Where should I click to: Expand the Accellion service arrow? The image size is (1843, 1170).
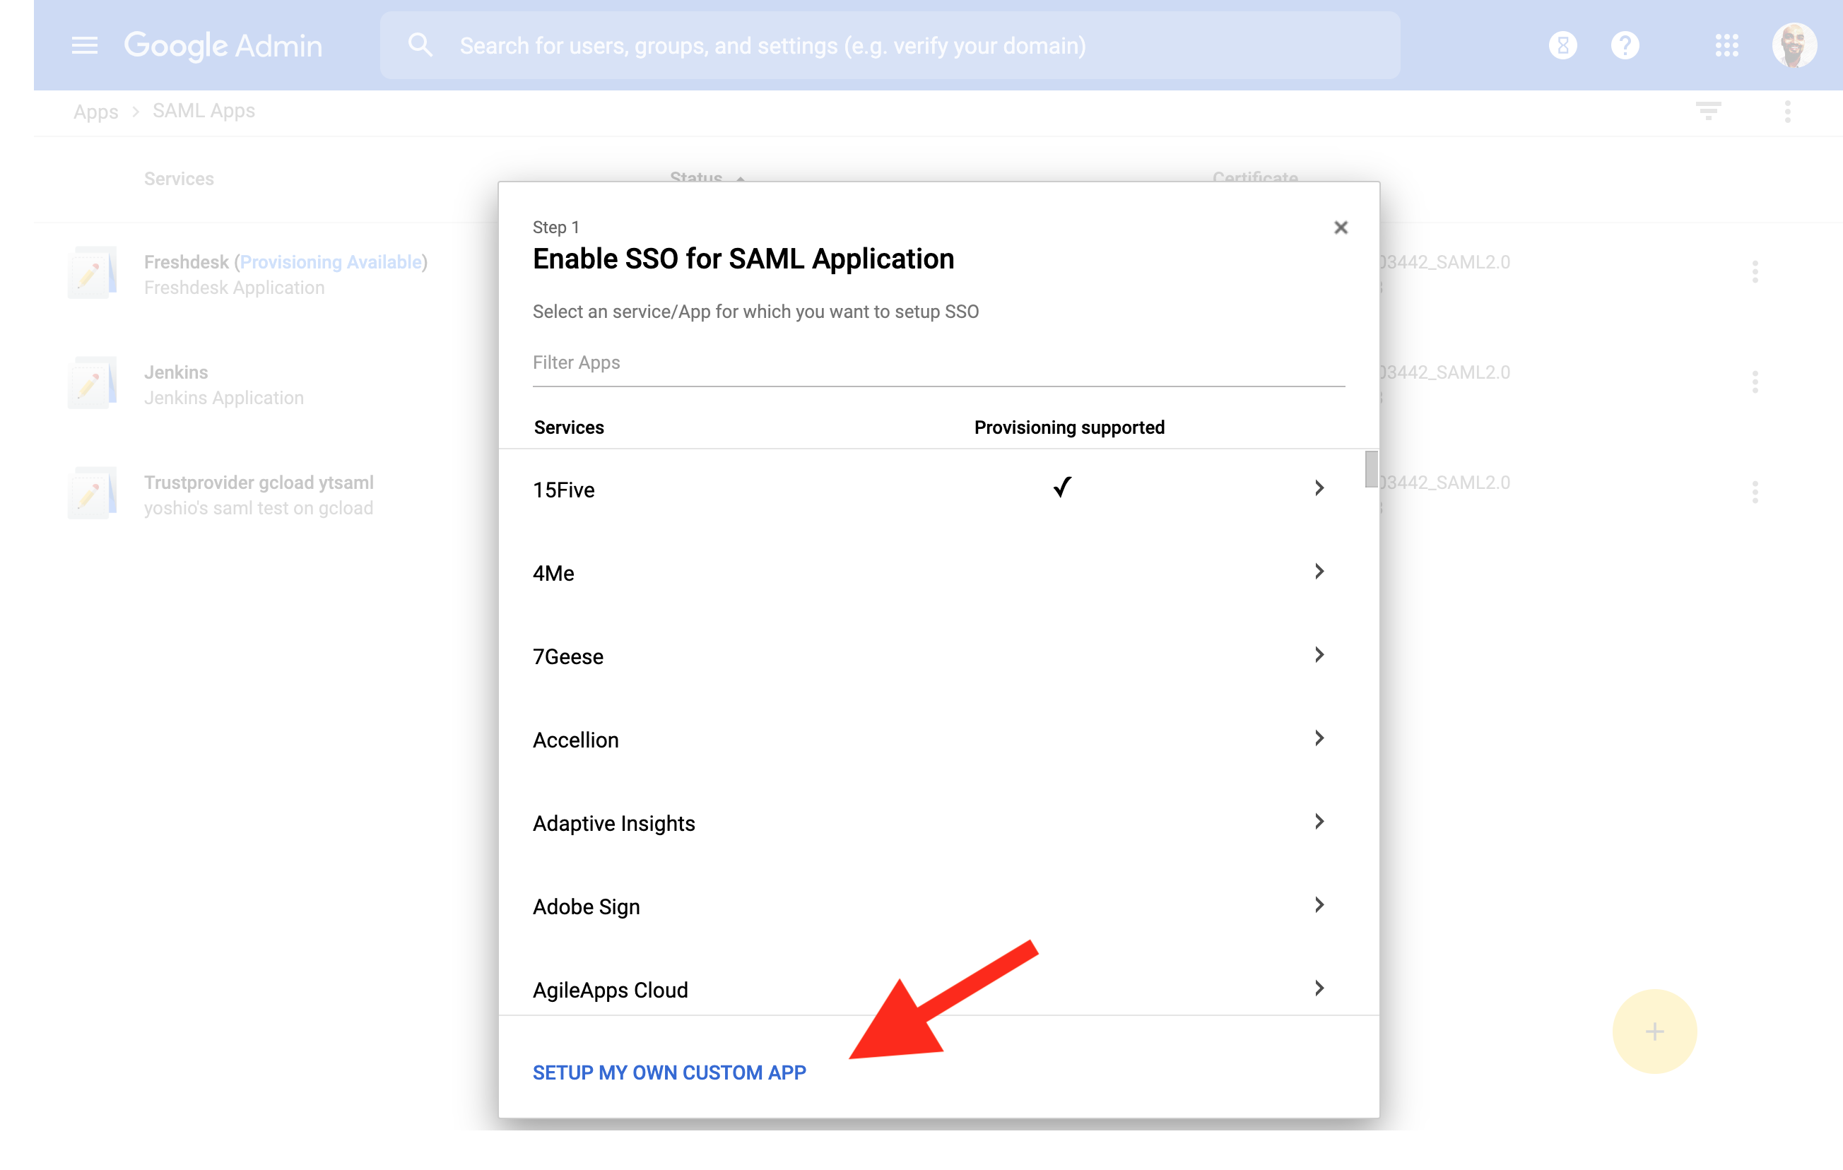click(1319, 738)
